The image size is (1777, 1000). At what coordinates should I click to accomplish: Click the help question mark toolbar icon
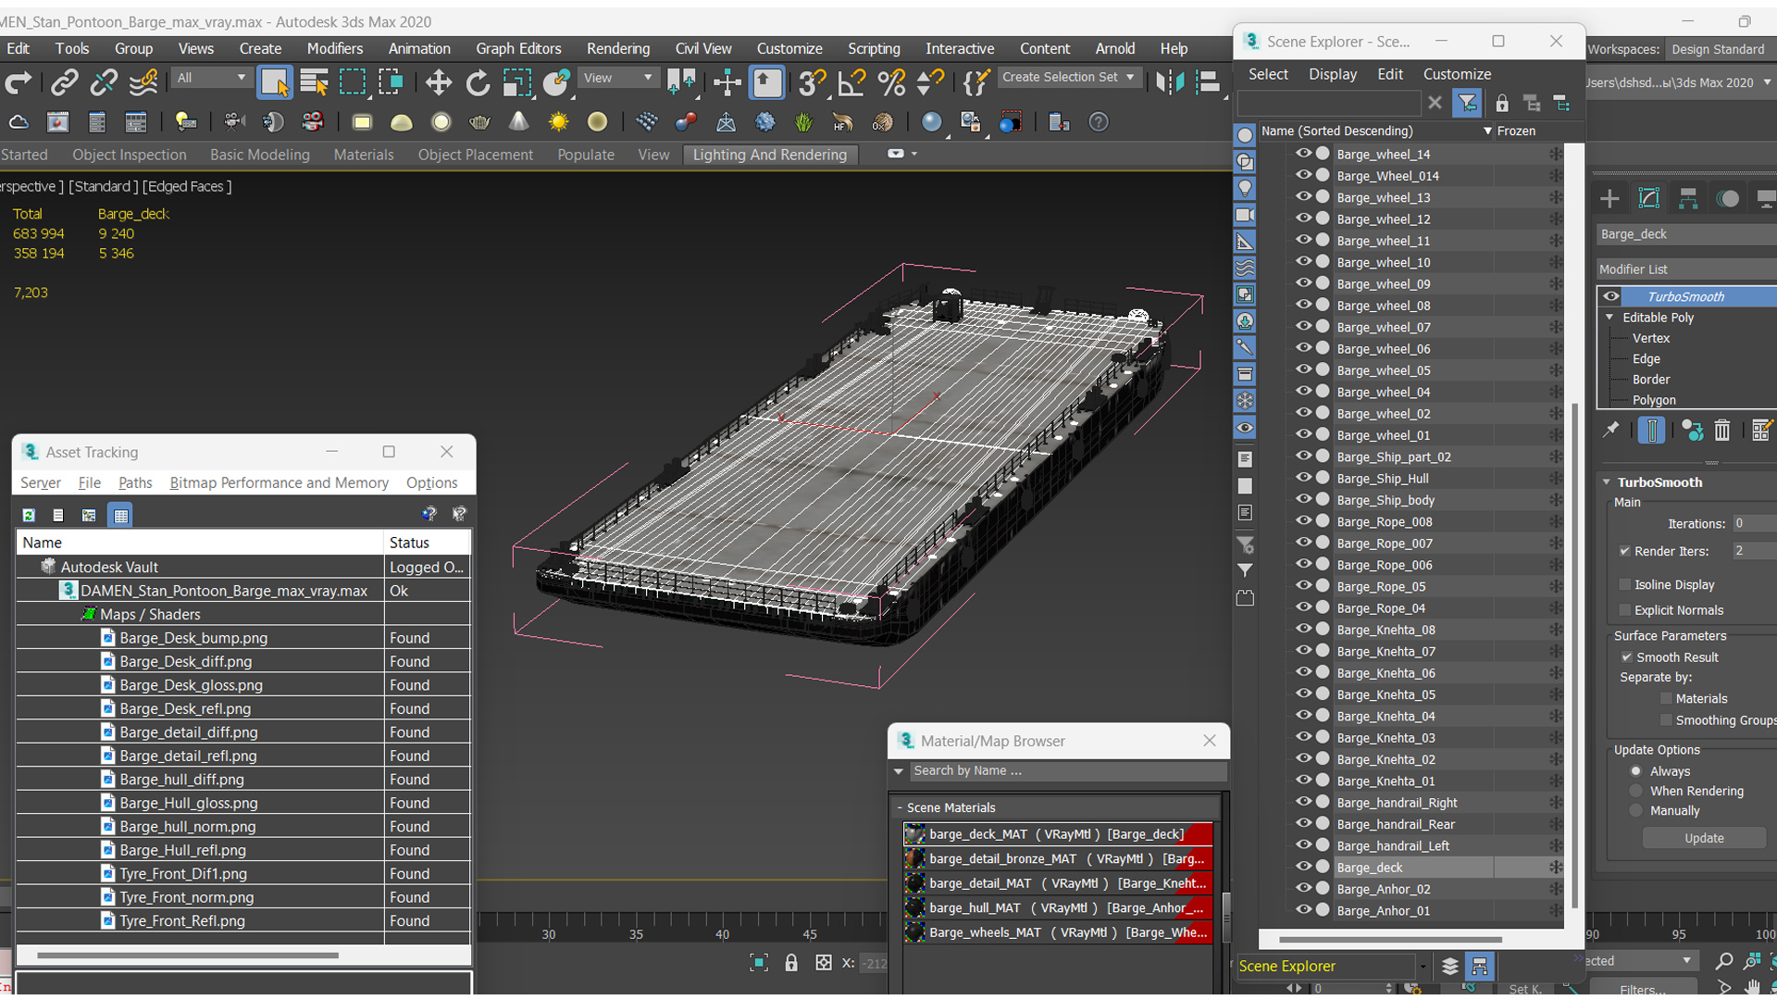pyautogui.click(x=1099, y=122)
